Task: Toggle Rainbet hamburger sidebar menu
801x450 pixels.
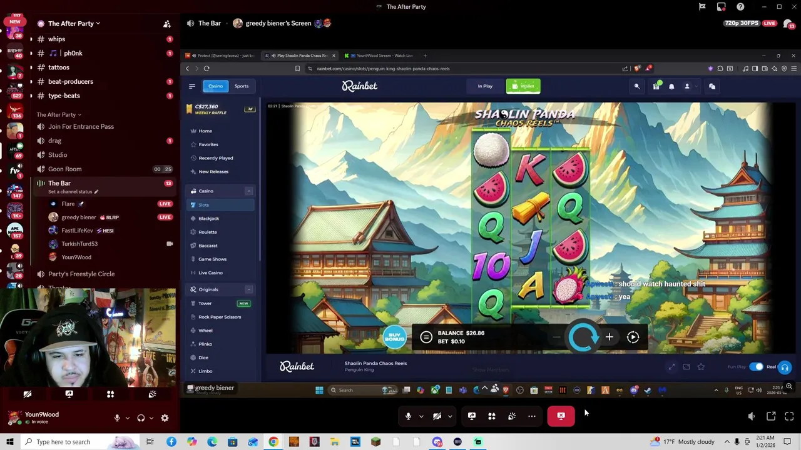Action: pos(192,86)
